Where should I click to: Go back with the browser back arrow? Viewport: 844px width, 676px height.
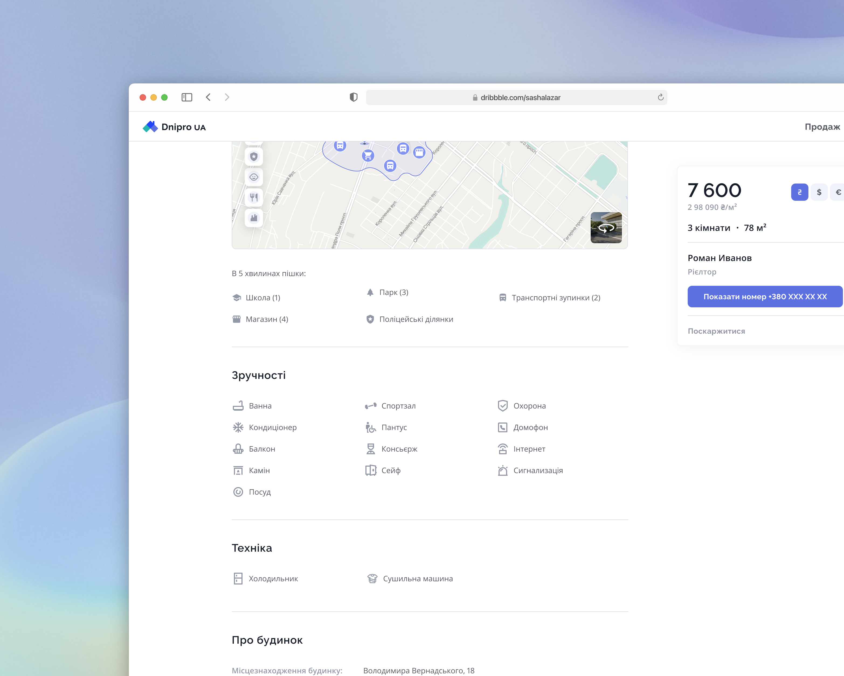(x=208, y=97)
